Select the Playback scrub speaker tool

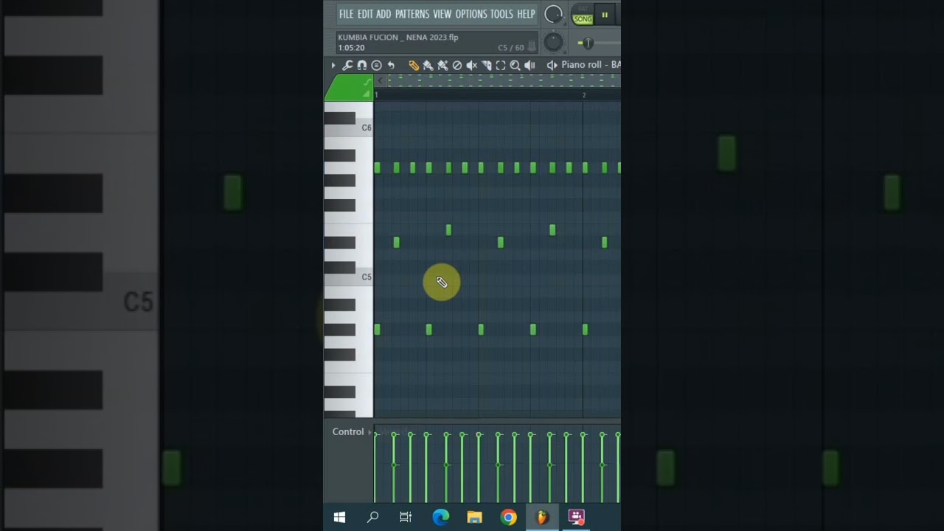(530, 66)
